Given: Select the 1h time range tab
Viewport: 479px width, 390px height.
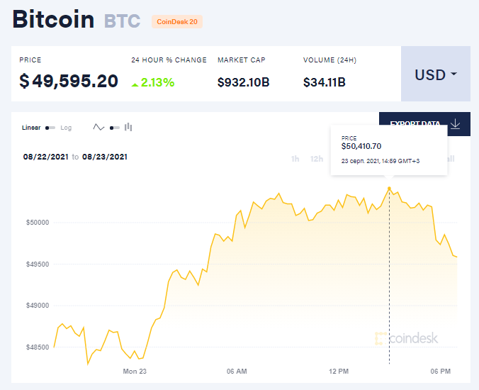Looking at the screenshot, I should click(x=295, y=158).
